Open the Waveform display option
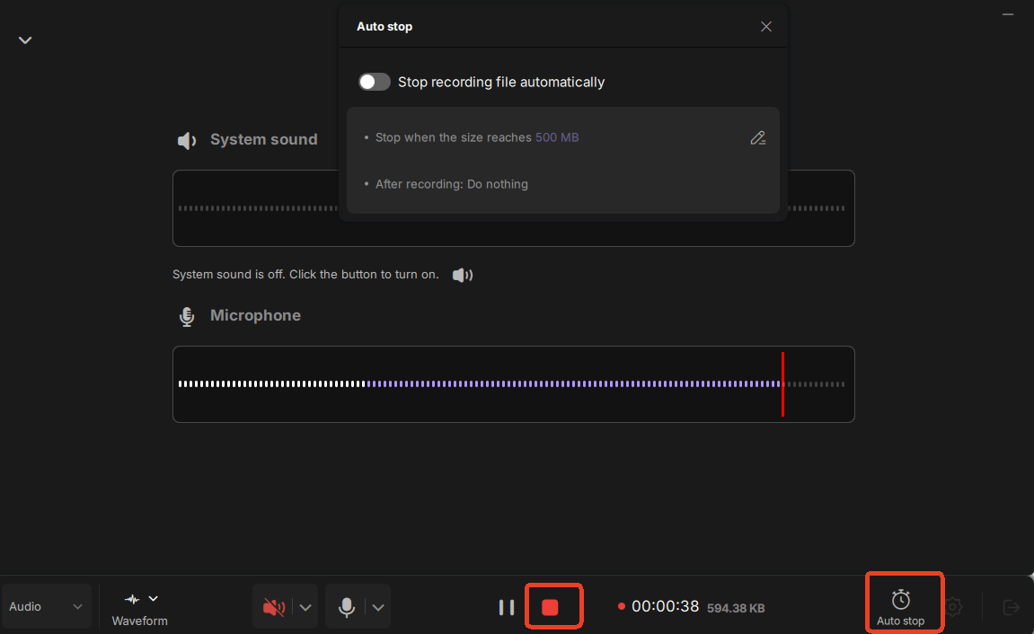Screen dimensions: 1034x634 tap(140, 608)
